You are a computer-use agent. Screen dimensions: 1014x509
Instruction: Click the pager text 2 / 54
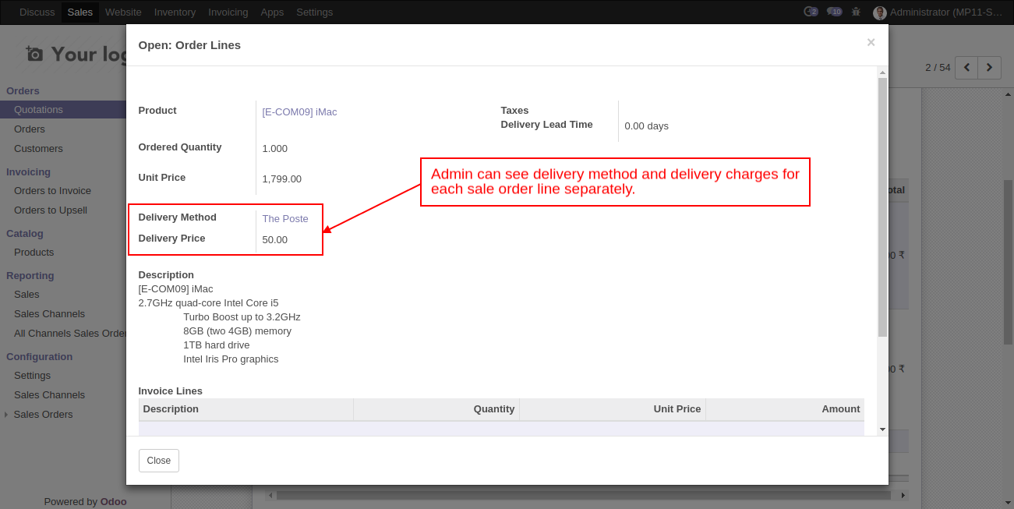tap(938, 68)
